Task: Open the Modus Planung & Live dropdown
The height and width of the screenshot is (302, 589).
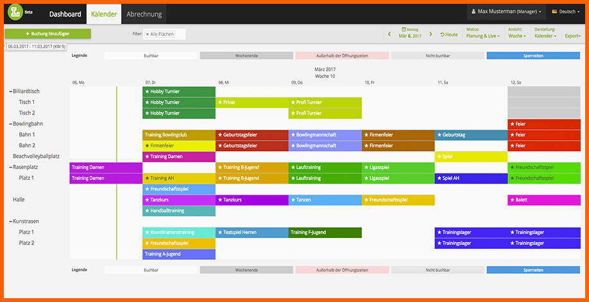Action: pos(482,36)
